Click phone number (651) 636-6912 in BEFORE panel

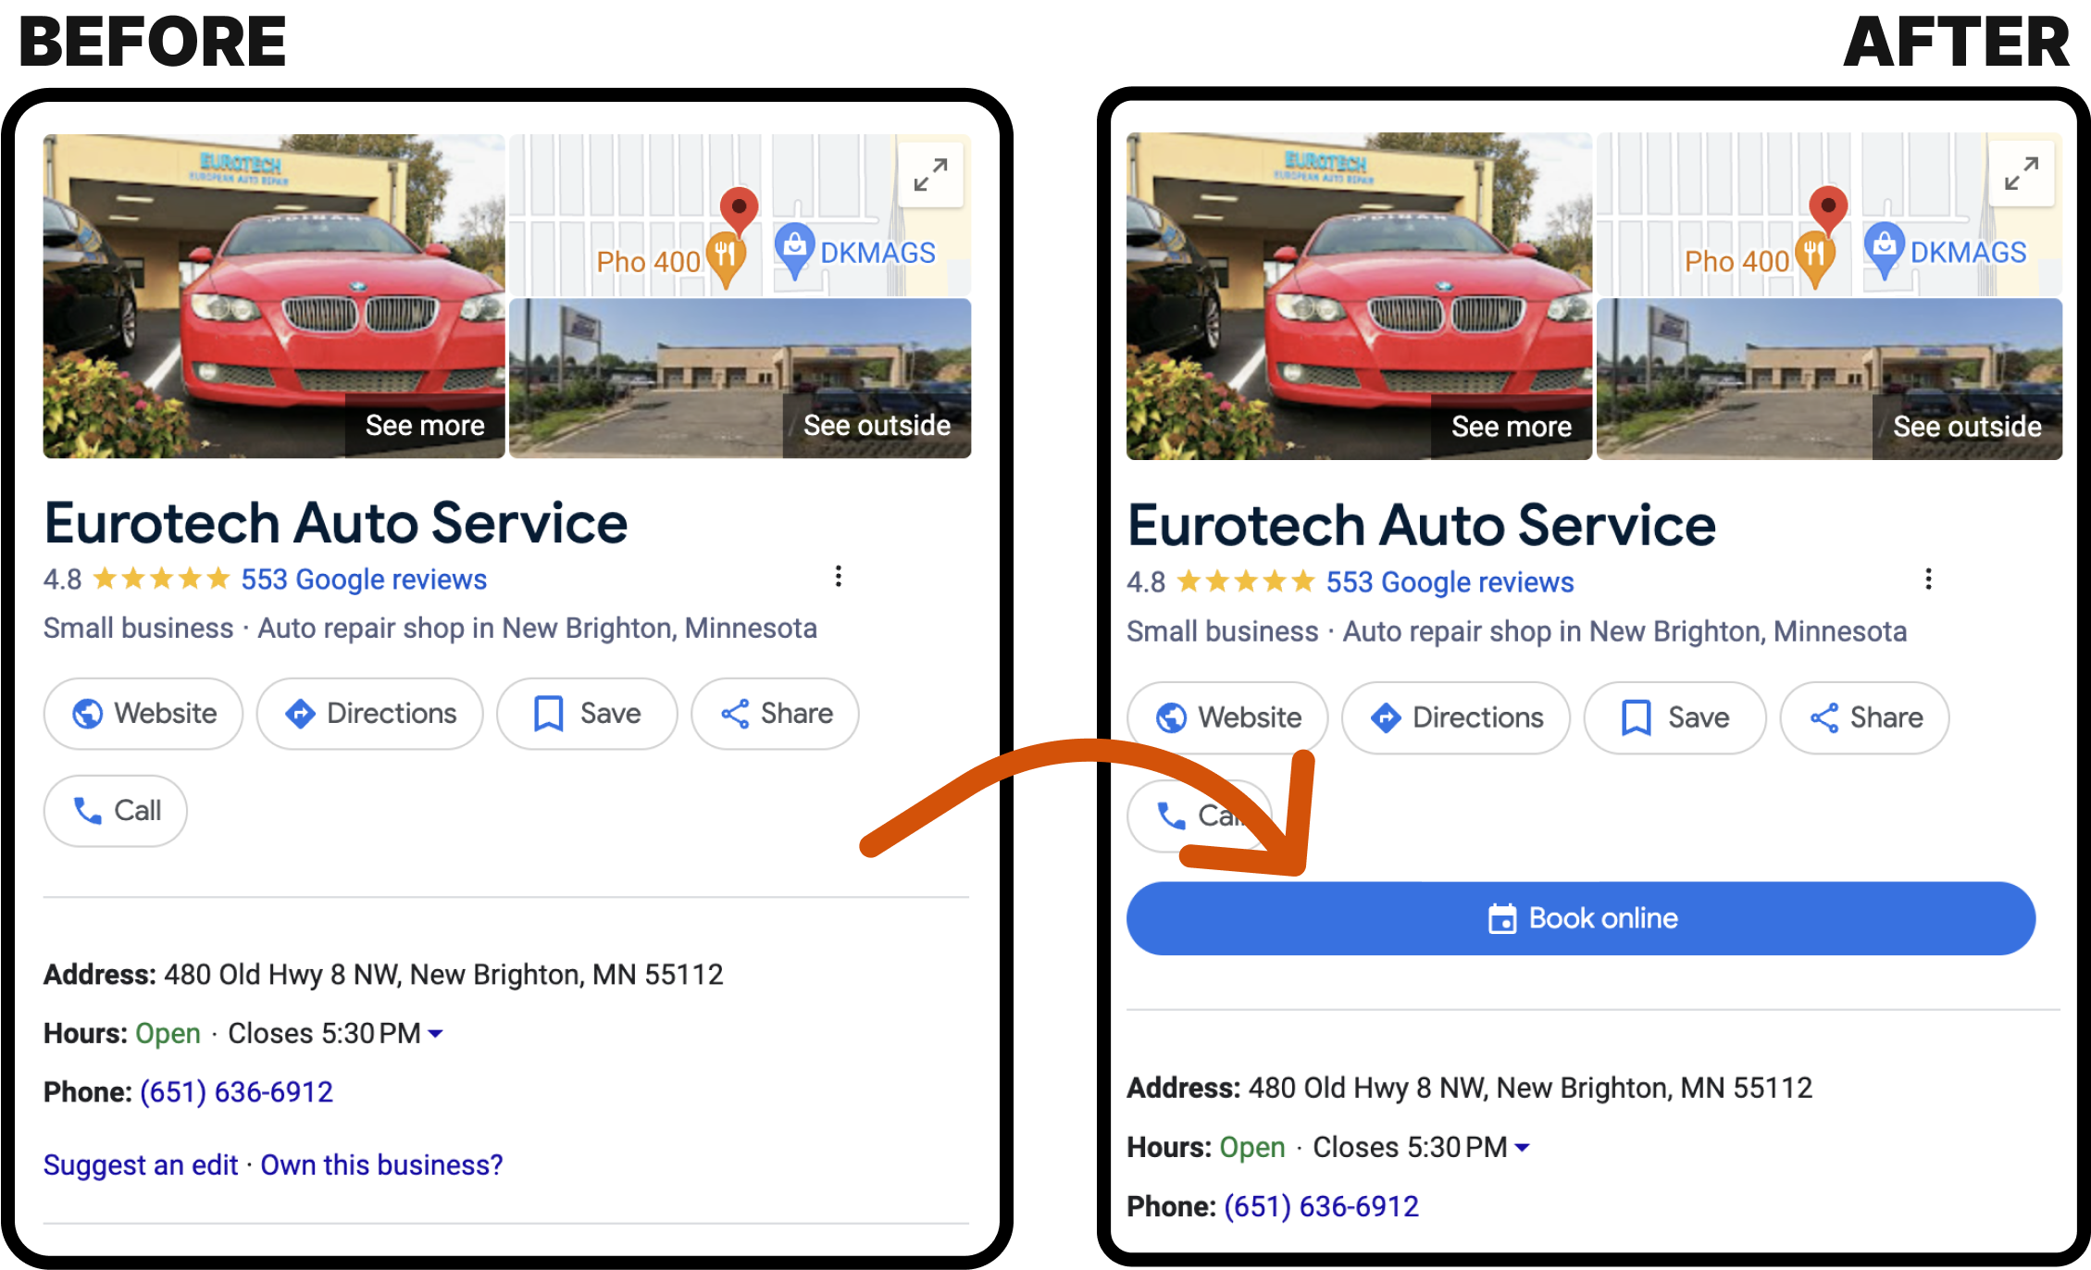click(236, 1092)
